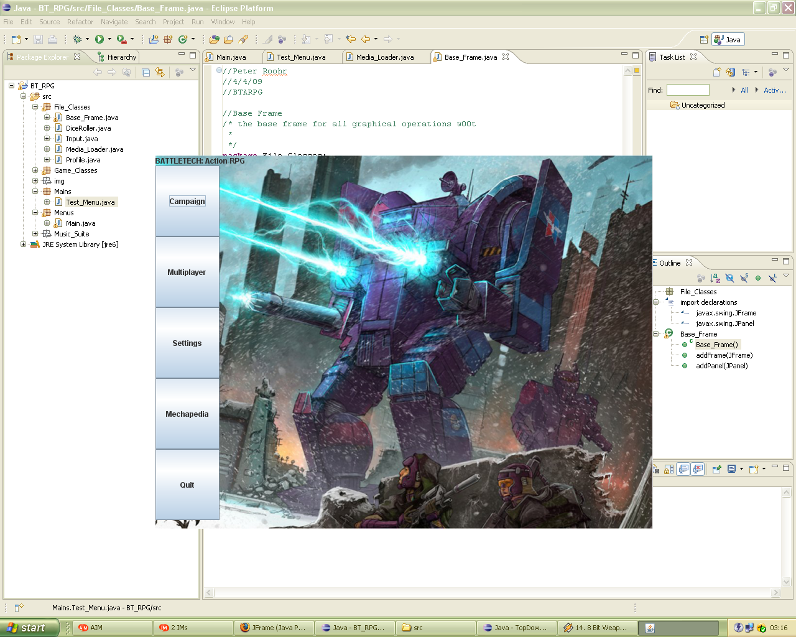
Task: Run the program with green play icon
Action: click(x=99, y=39)
